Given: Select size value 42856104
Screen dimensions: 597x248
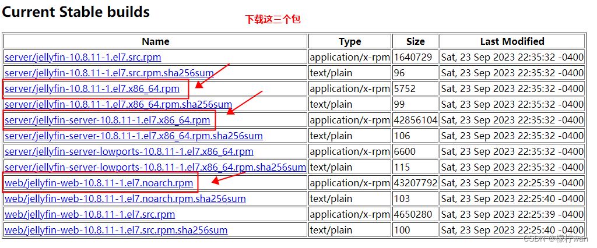Looking at the screenshot, I should tap(416, 120).
